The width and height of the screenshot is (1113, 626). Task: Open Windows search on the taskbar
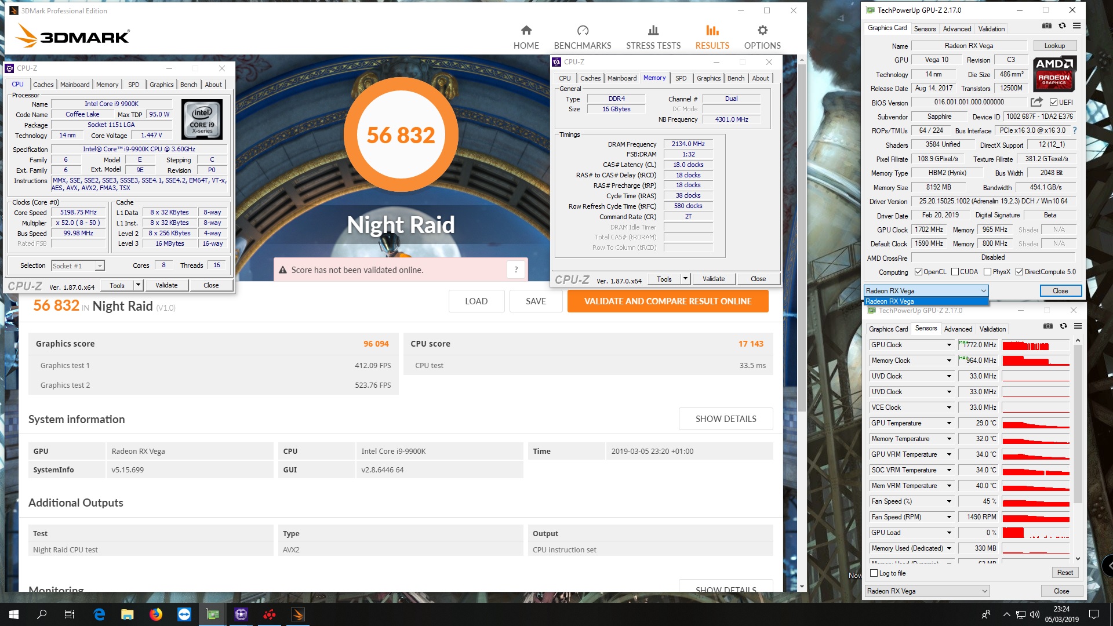click(42, 614)
